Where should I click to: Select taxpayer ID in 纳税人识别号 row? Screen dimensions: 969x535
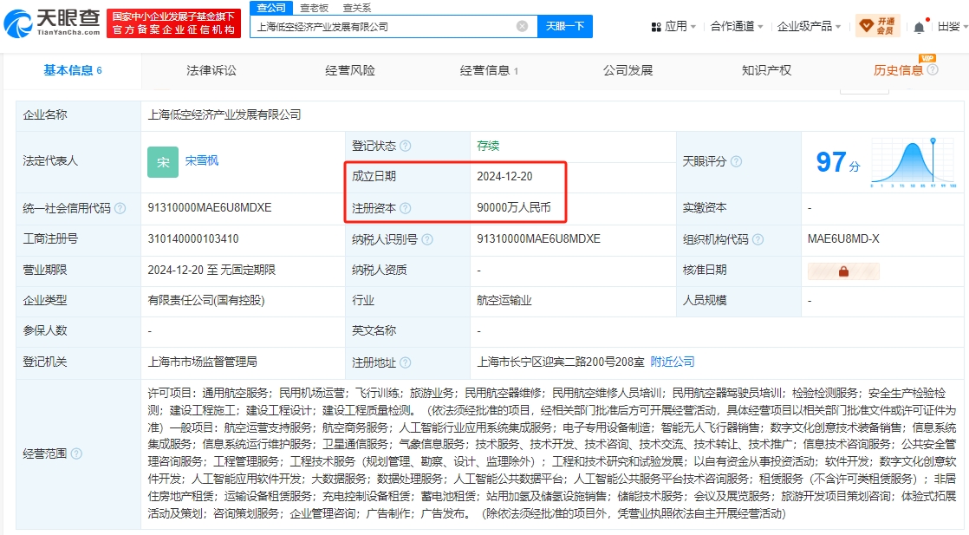(538, 238)
